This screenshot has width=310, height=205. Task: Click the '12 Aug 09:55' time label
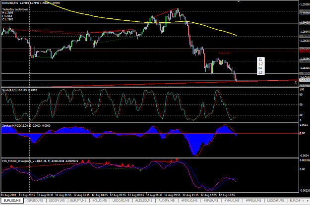tap(173, 195)
